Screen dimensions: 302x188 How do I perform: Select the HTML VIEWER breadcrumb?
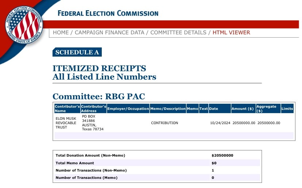[x=231, y=32]
